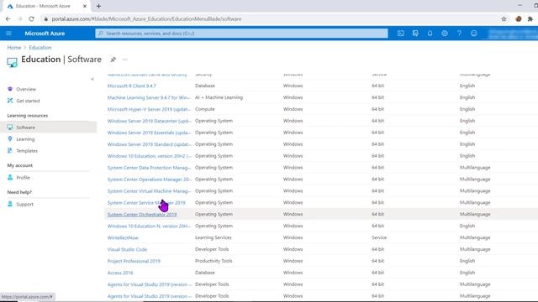Open Windows Server 2019 Essentials entry

click(x=149, y=133)
